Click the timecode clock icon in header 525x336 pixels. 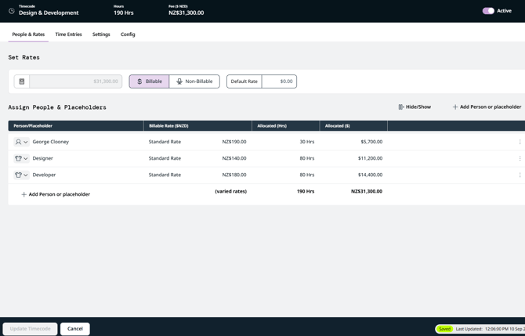point(12,11)
